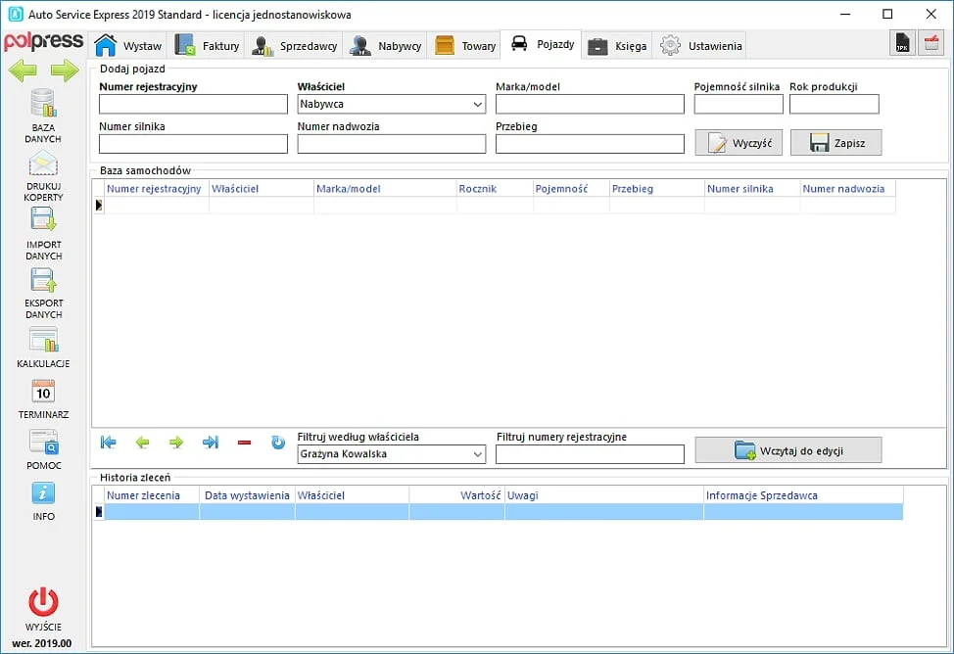Switch to the Faktury tab
The image size is (954, 654).
[208, 45]
